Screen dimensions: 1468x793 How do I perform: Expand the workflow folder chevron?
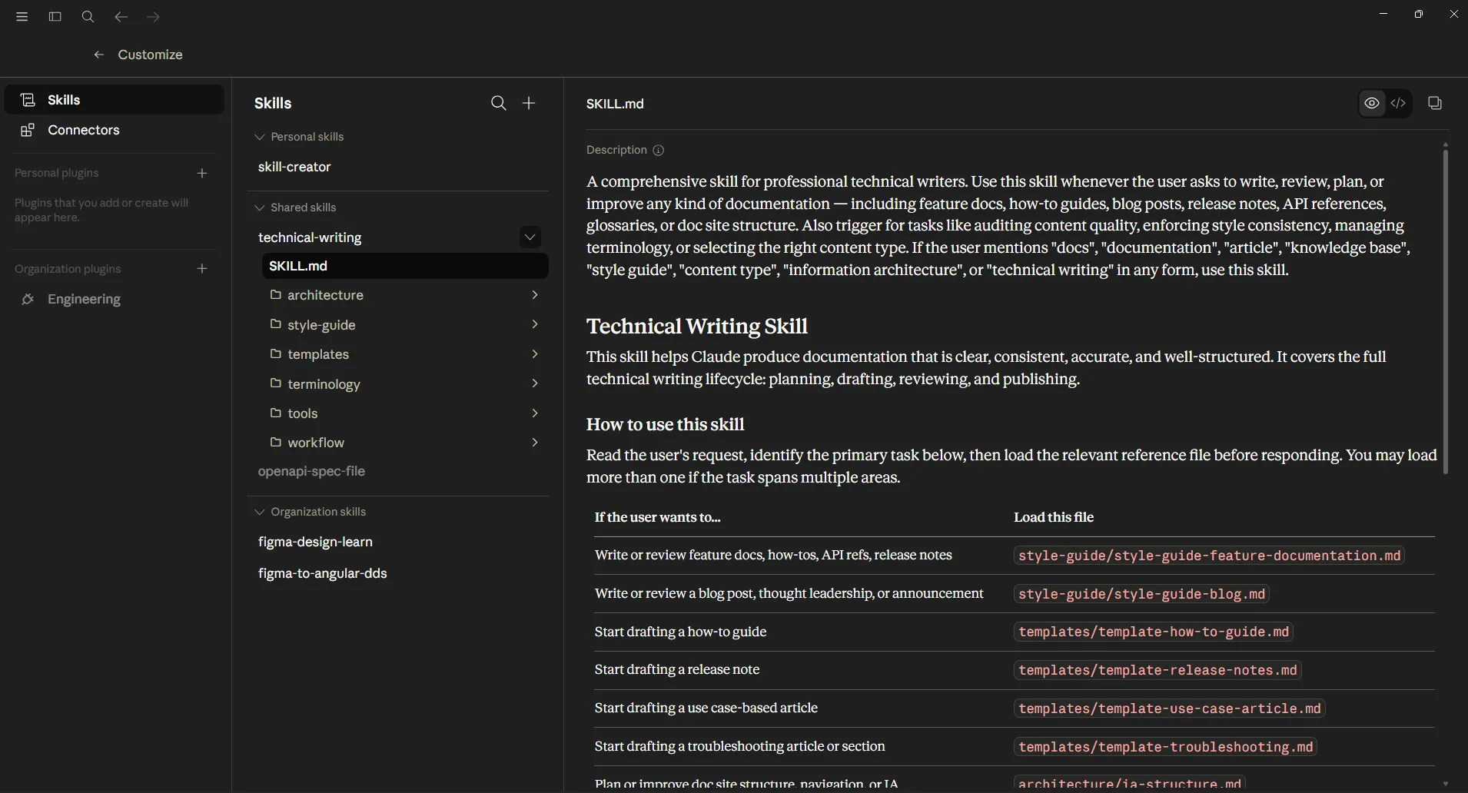click(x=535, y=442)
